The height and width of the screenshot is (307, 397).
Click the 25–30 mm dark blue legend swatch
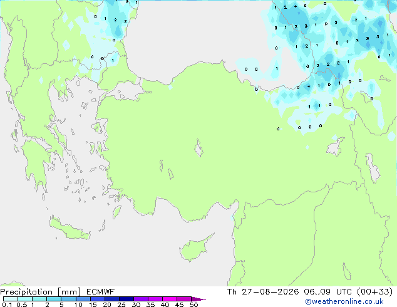click(x=126, y=299)
